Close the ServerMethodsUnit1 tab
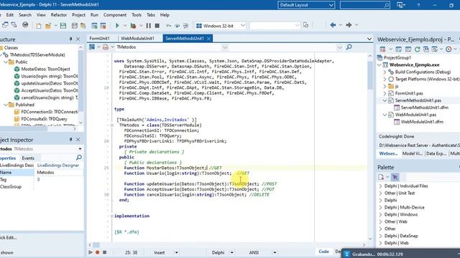The width and height of the screenshot is (460, 258). (x=208, y=39)
